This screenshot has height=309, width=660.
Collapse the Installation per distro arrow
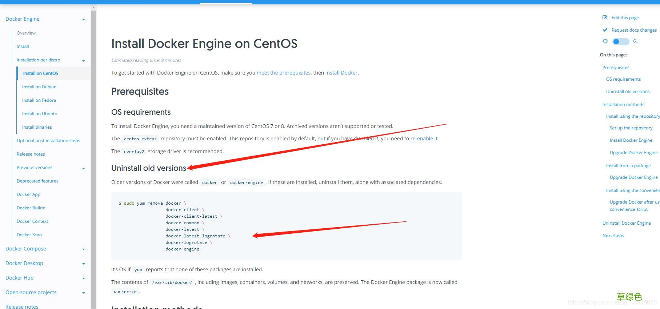(84, 61)
